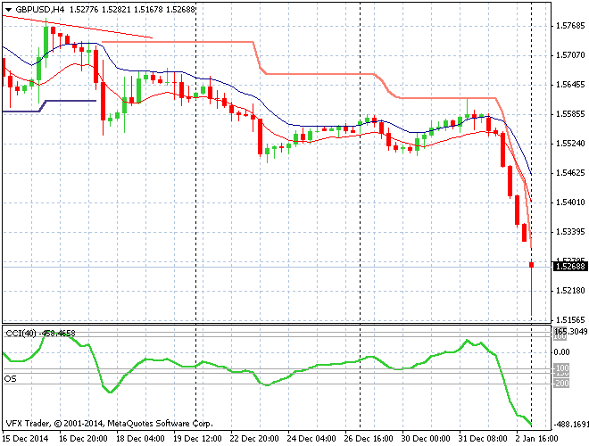Click the VFX Trader copyright text

coord(107,423)
